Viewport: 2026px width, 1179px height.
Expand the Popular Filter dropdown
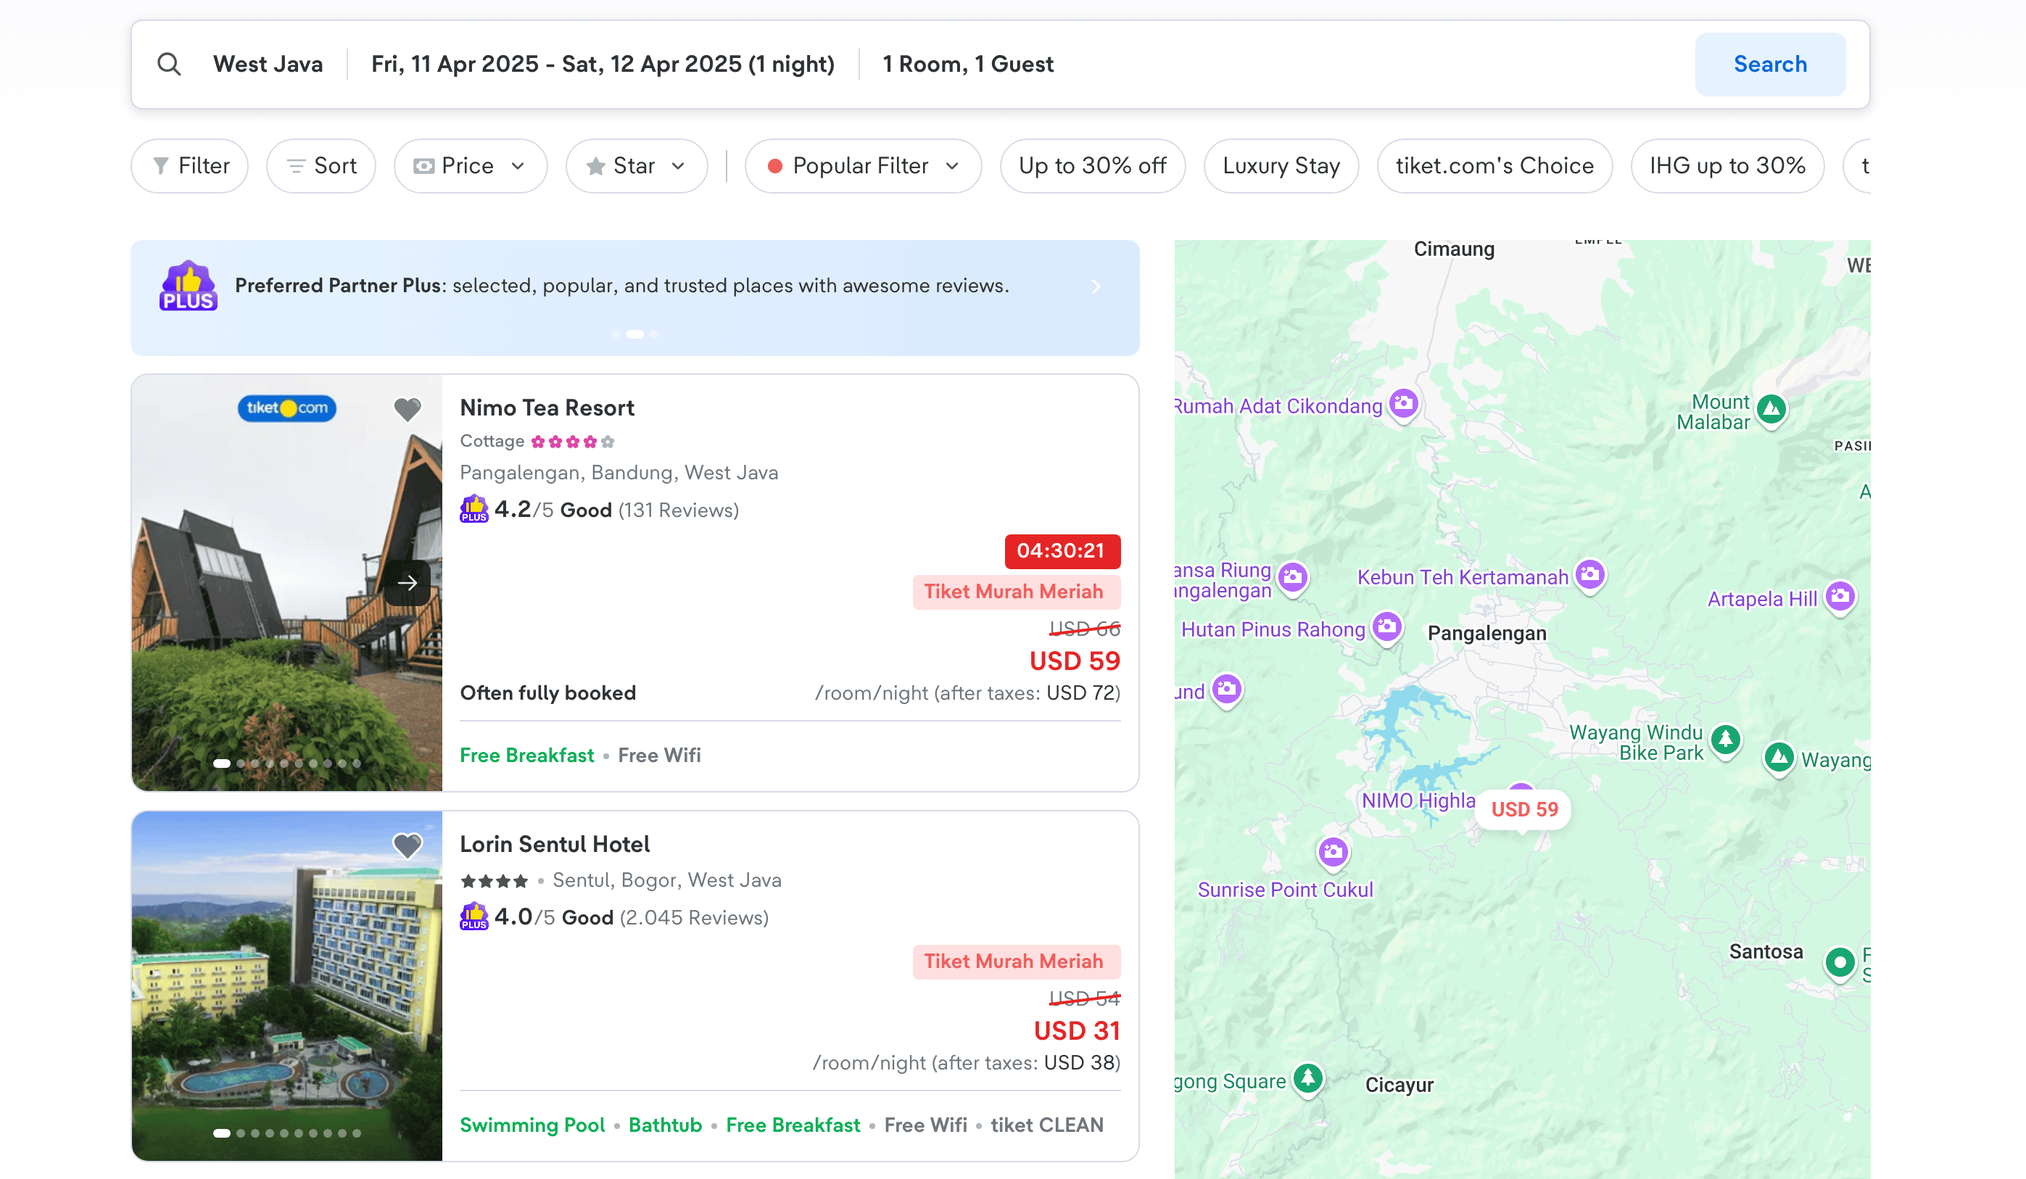(863, 166)
